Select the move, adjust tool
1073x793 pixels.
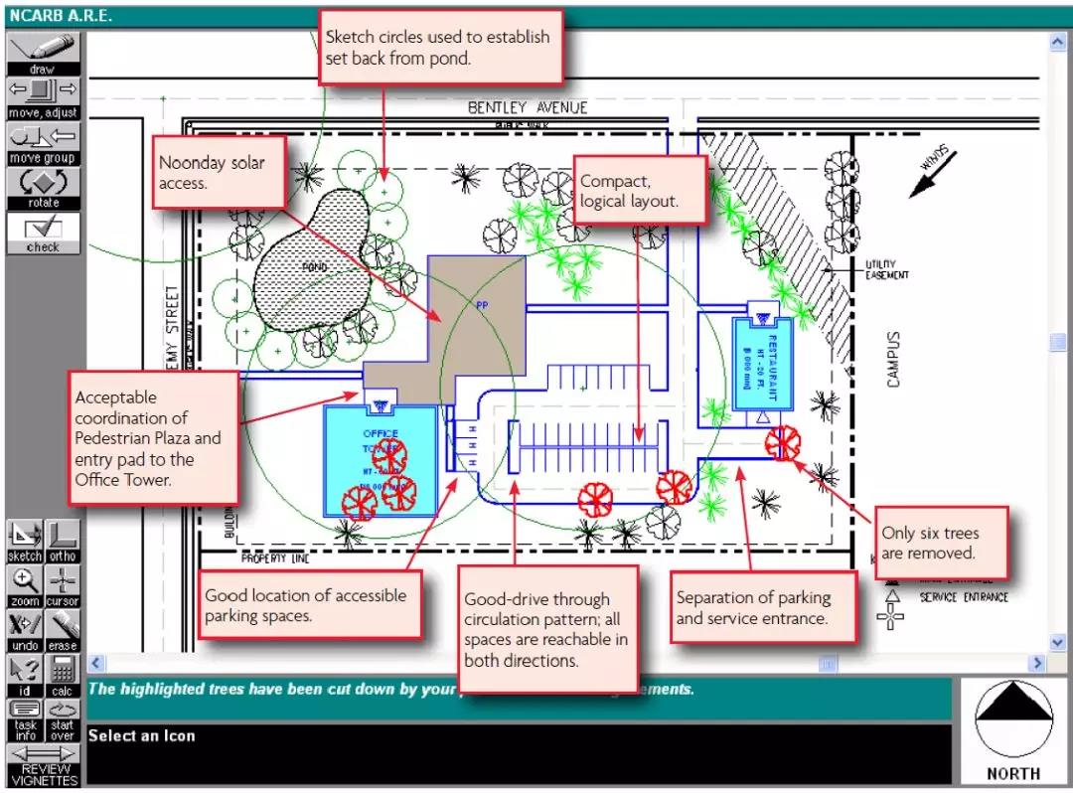tap(43, 97)
